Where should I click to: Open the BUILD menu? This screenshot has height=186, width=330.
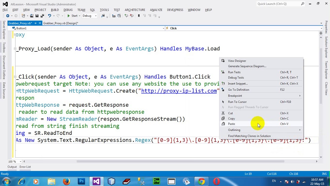click(x=55, y=10)
